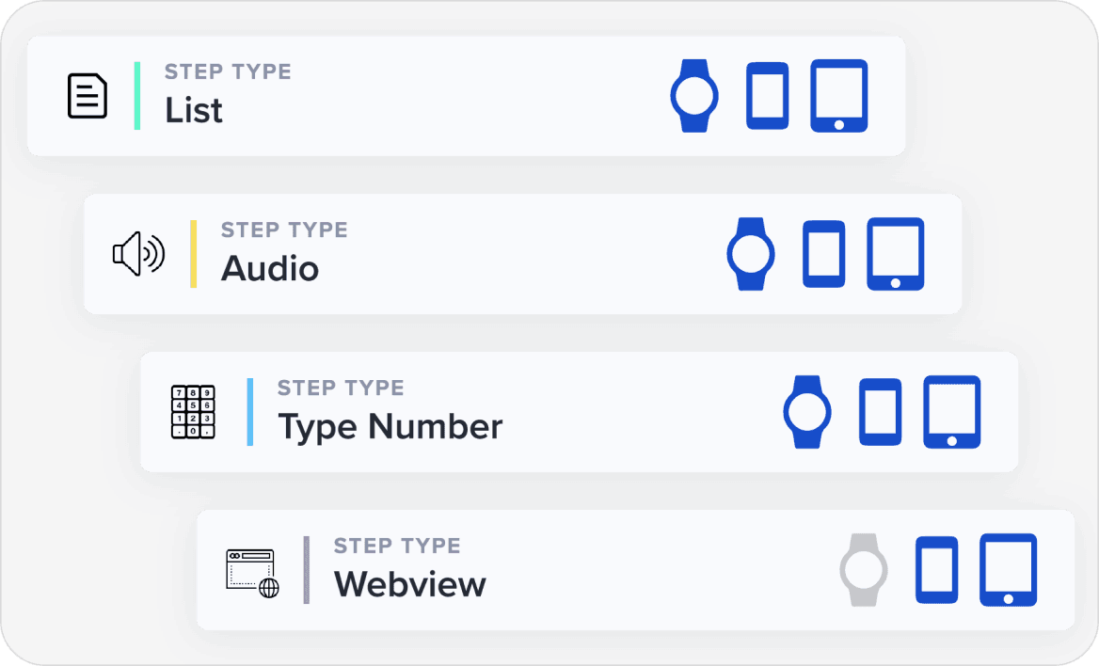Click the Type Number keypad icon
1099x666 pixels.
point(193,411)
